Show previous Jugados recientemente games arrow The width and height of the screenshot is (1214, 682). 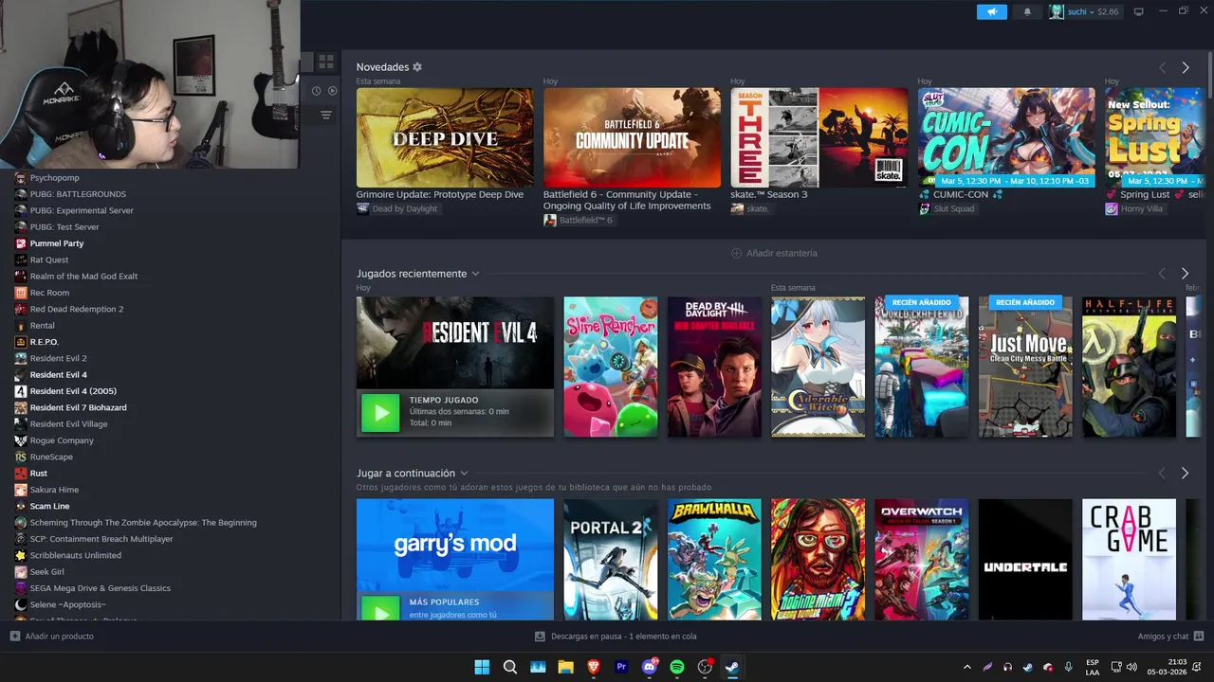click(1162, 274)
